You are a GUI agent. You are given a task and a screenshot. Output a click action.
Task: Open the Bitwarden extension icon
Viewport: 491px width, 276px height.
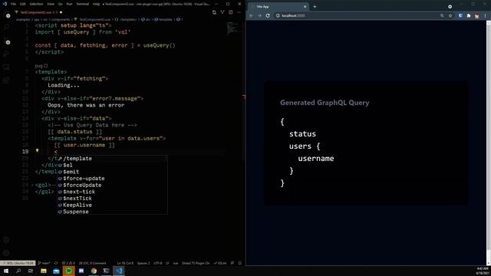[x=460, y=15]
